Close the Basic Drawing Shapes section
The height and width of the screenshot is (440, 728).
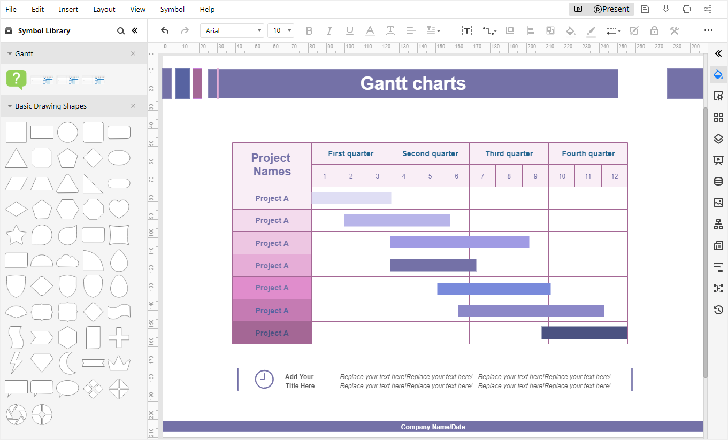pyautogui.click(x=133, y=106)
